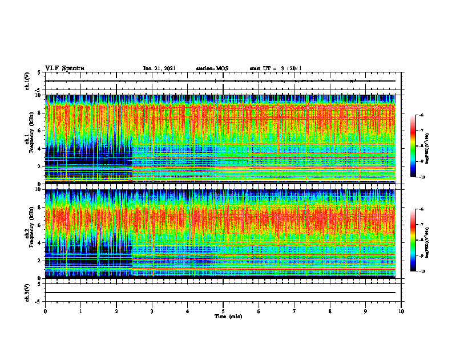Click the time axis tick label '9'
This screenshot has width=452, height=349.
(x=365, y=311)
